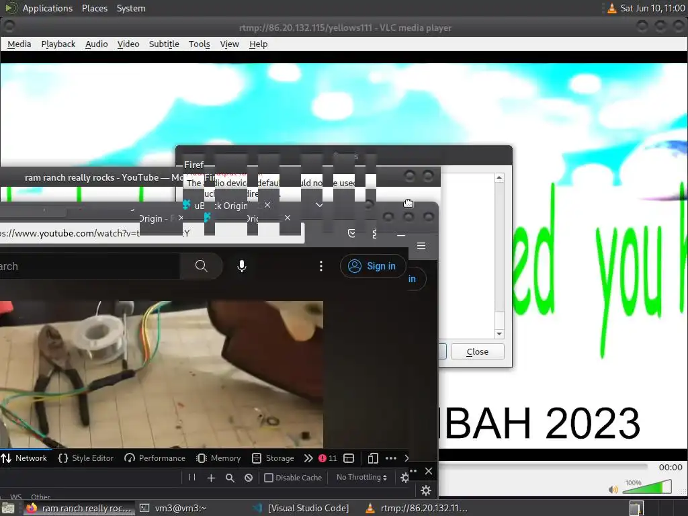The height and width of the screenshot is (516, 688).
Task: Toggle Responsive Design Mode icon
Action: click(x=373, y=458)
